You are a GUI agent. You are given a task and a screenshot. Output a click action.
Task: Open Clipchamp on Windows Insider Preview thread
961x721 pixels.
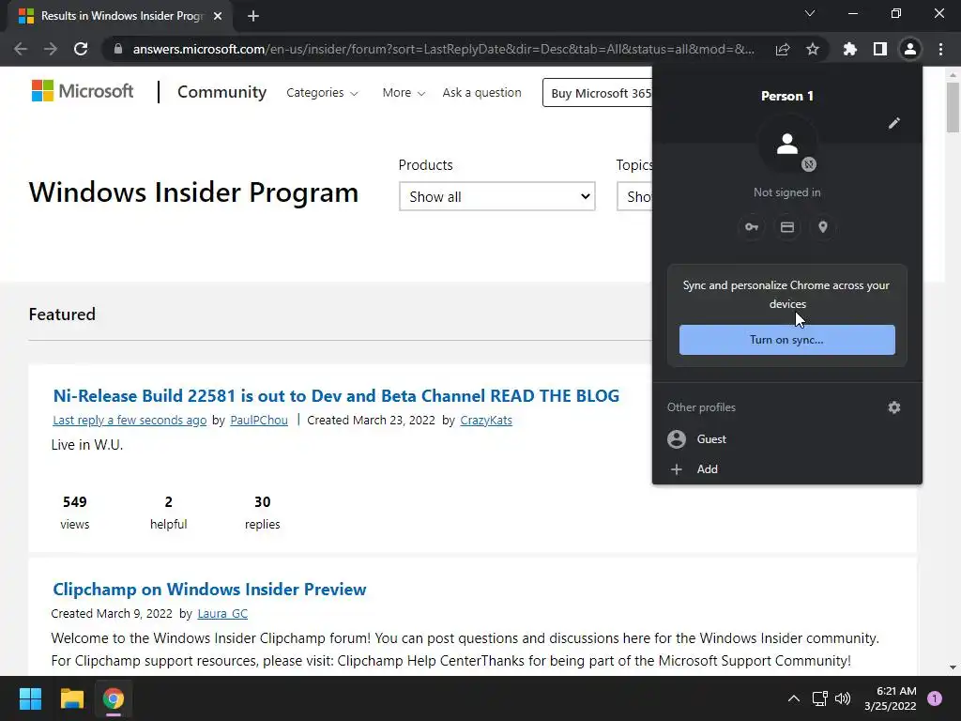(x=209, y=590)
